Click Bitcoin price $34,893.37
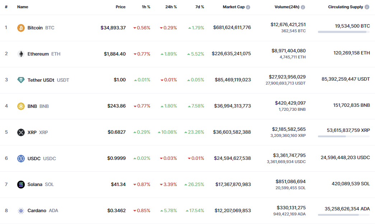The height and width of the screenshot is (224, 375). pos(113,28)
